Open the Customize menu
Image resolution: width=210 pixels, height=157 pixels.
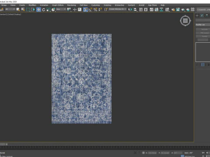point(95,5)
